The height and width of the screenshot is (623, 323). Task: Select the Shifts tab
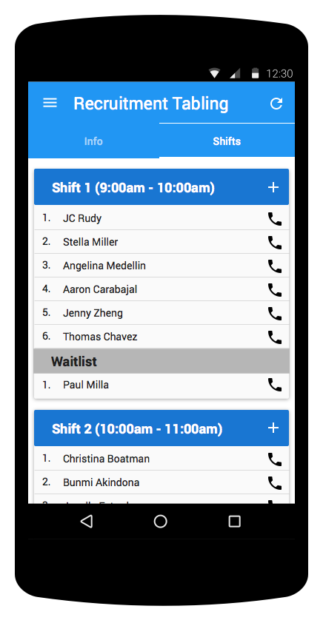click(x=227, y=141)
